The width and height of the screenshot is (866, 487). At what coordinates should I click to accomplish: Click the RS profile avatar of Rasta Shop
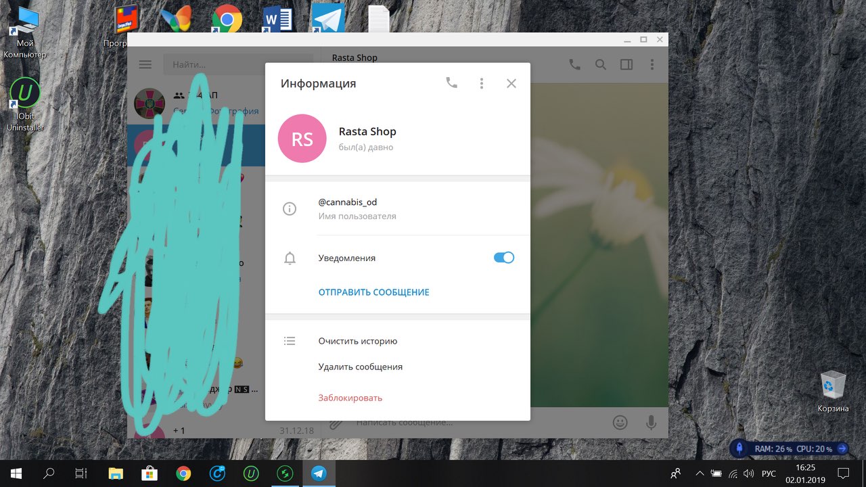pyautogui.click(x=302, y=139)
